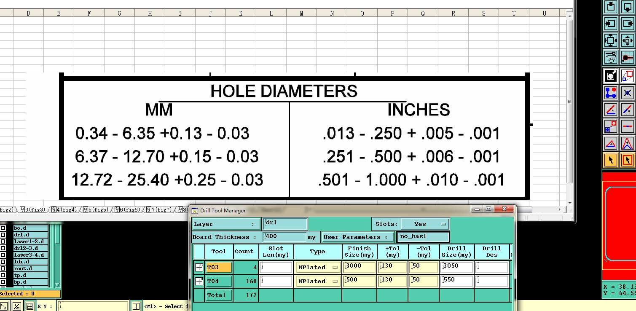Open the T04 NPlated type dropdown

(318, 281)
